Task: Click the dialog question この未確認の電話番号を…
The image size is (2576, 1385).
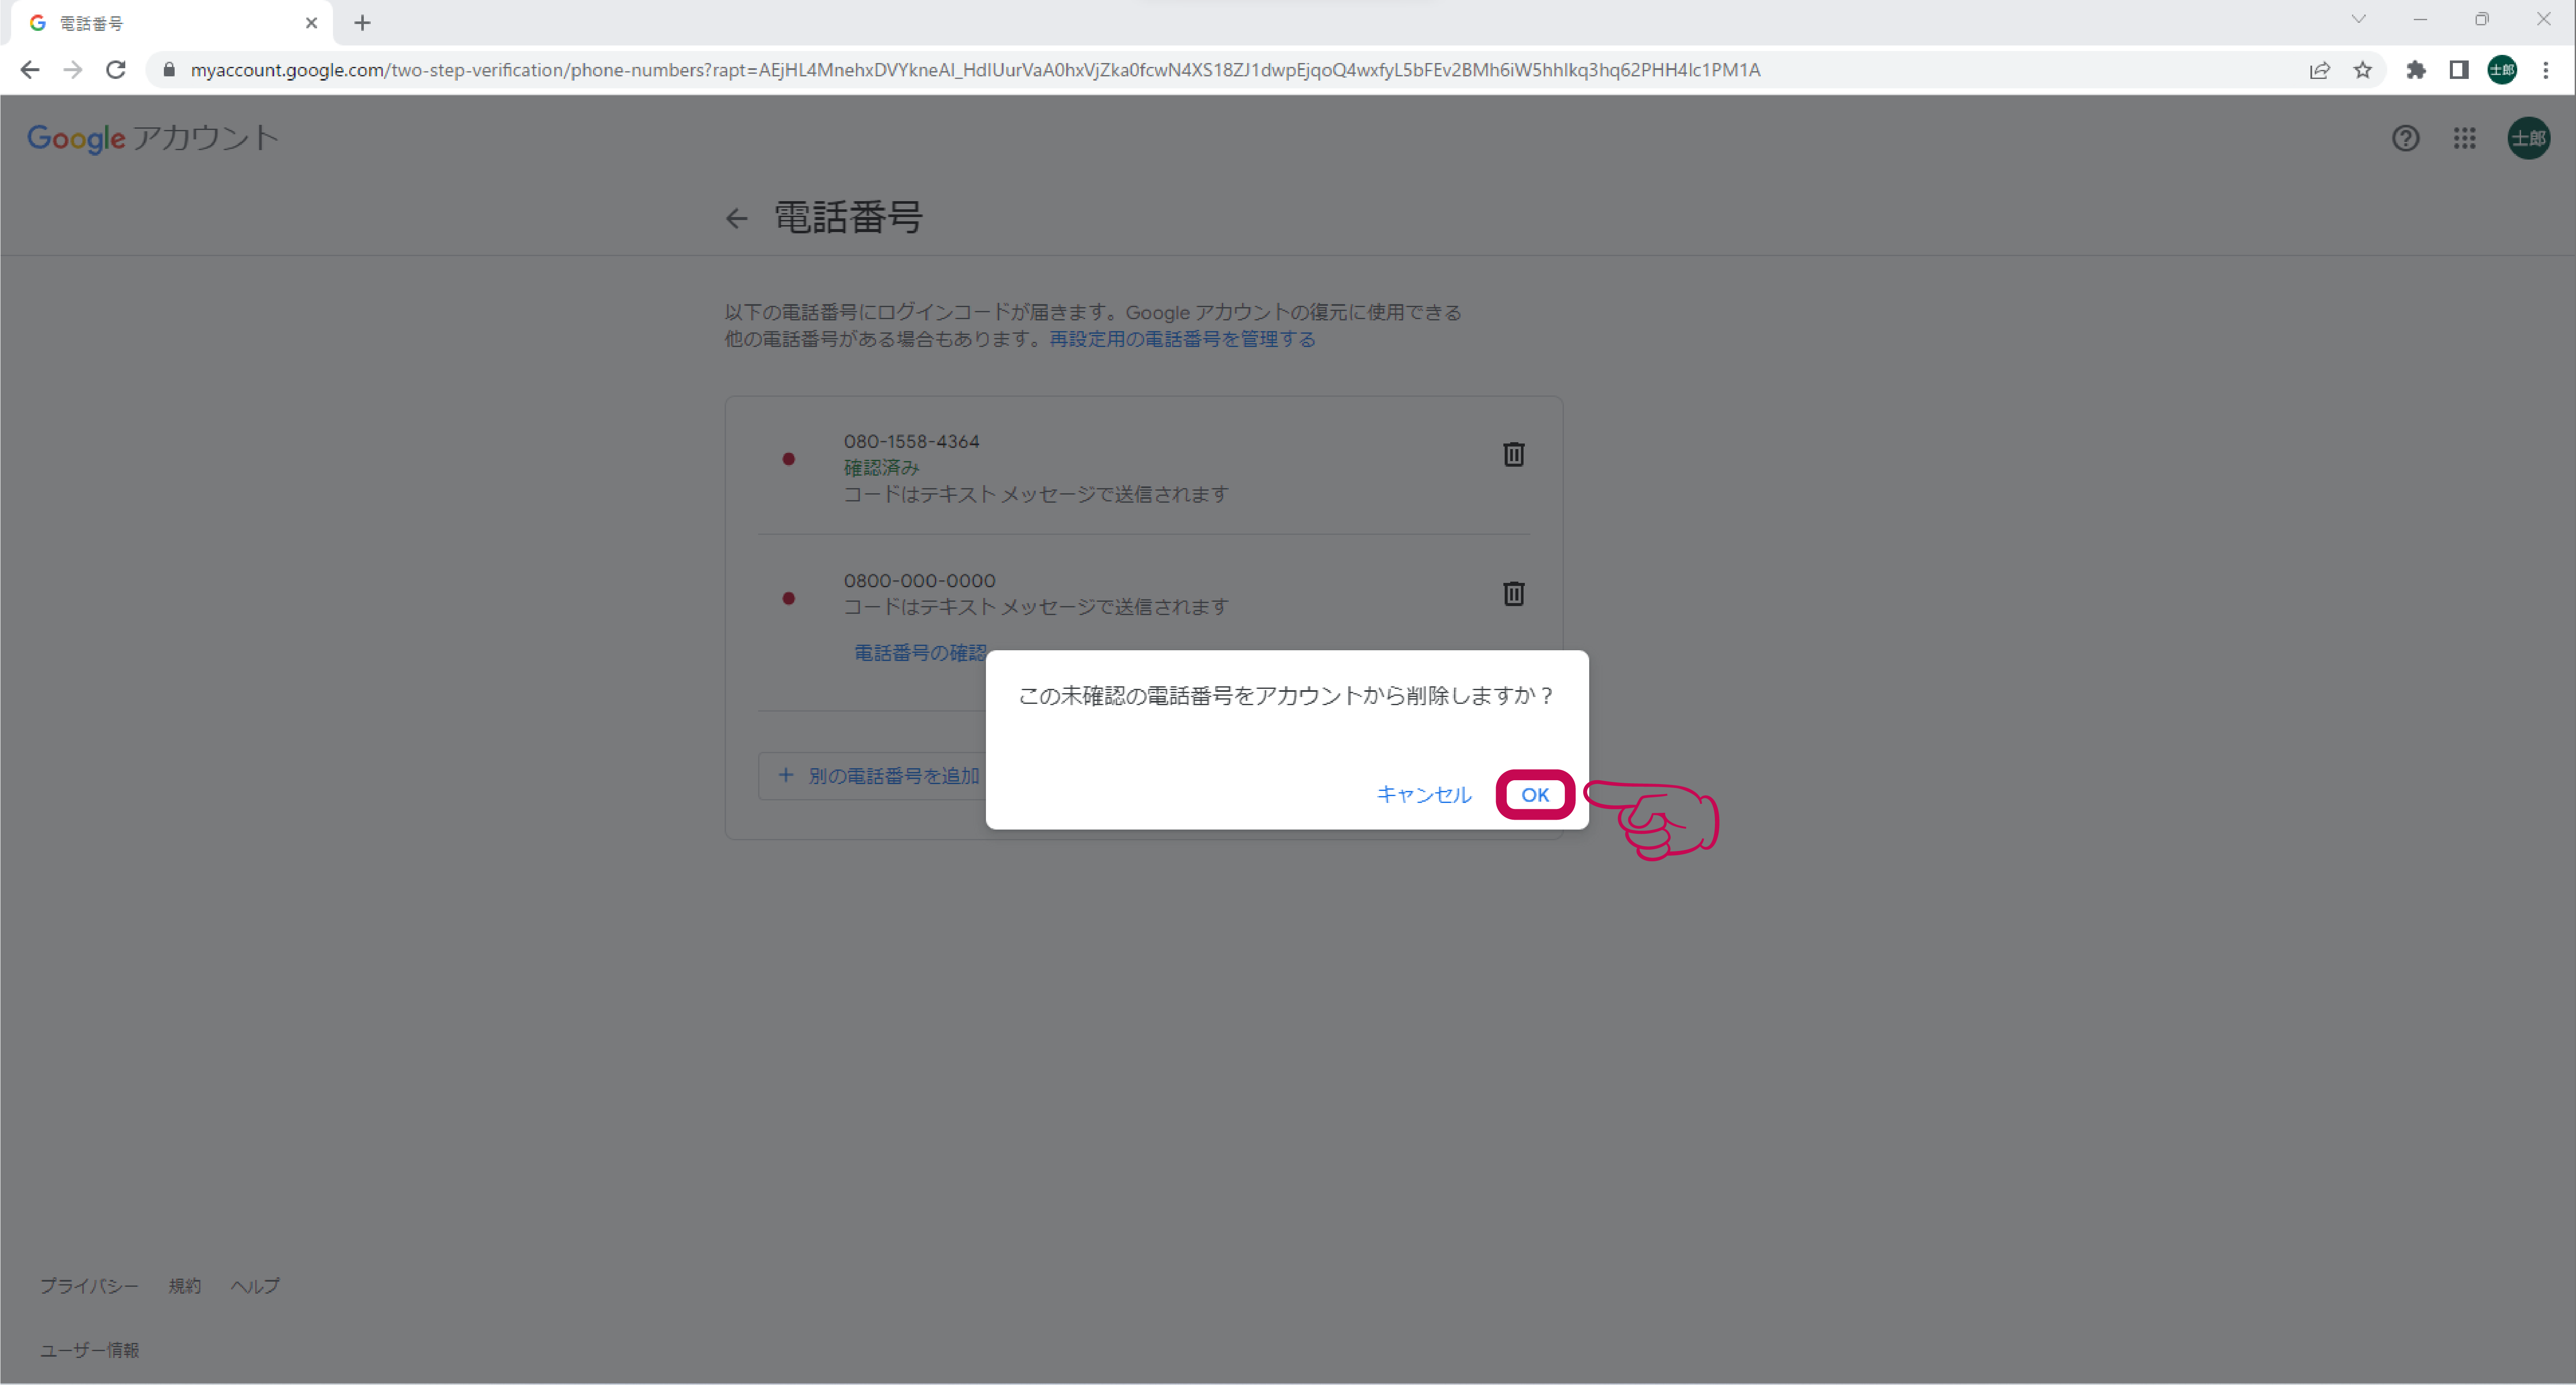Action: tap(1285, 696)
